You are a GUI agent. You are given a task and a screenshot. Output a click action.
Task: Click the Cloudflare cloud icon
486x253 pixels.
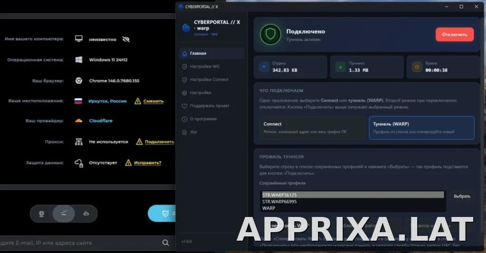(78, 121)
